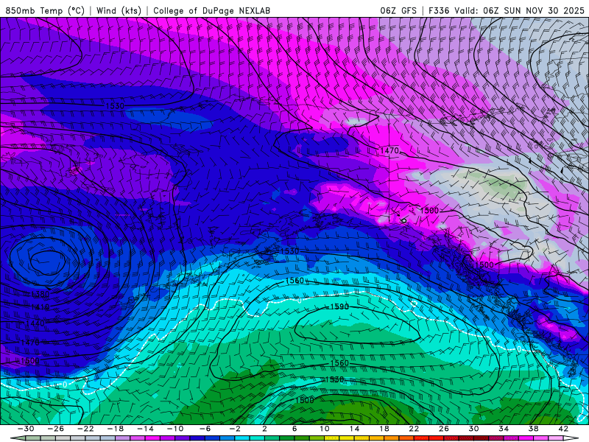589x442 pixels.
Task: Click the positive 26 colorbar tick label
Action: pos(444,429)
